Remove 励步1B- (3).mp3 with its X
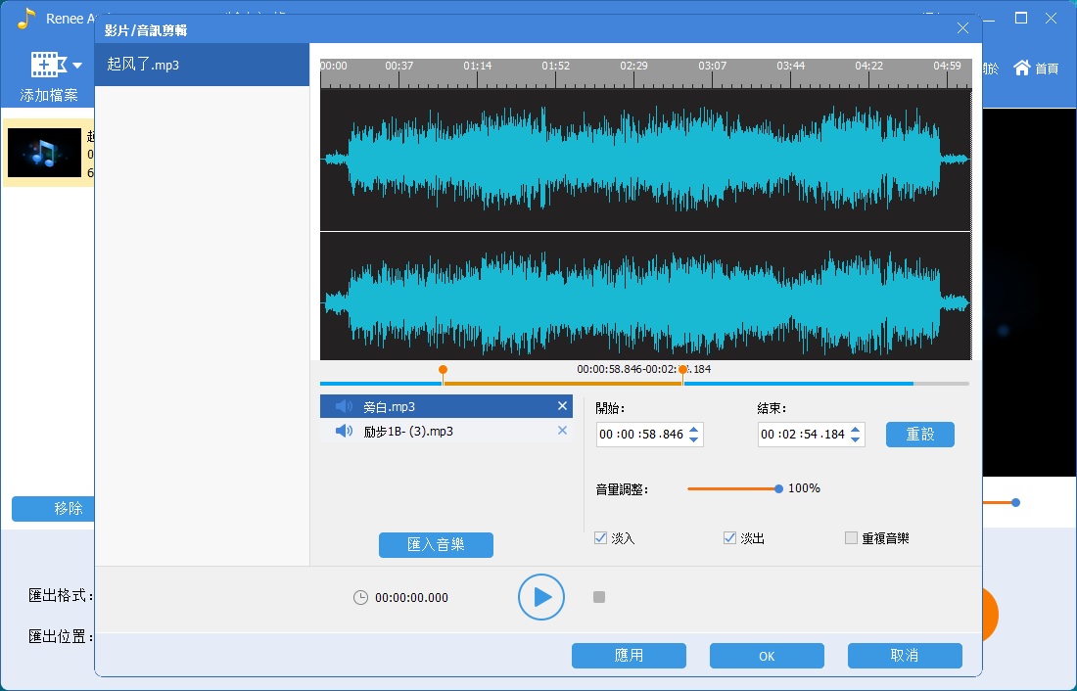This screenshot has width=1077, height=691. (562, 431)
